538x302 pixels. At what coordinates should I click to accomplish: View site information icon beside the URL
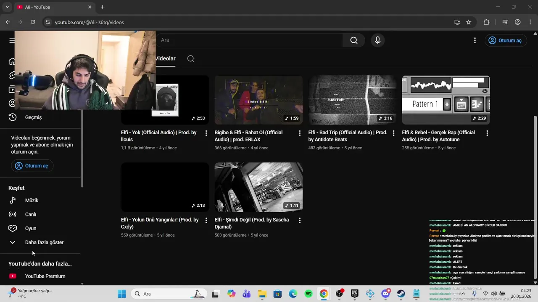pos(47,22)
